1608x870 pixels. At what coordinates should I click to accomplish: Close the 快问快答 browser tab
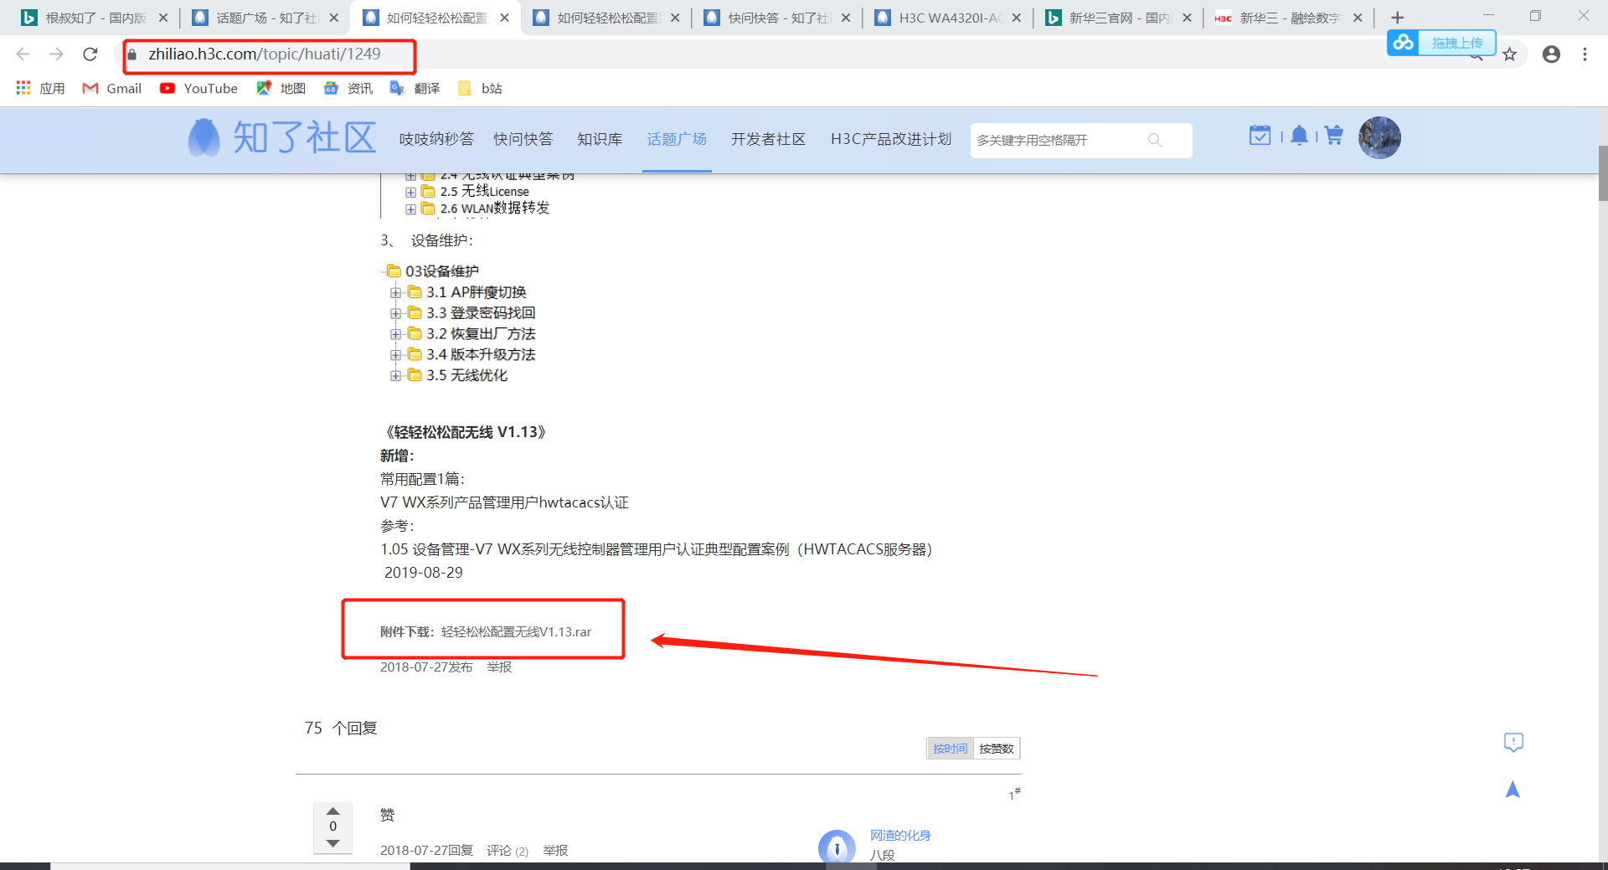846,18
